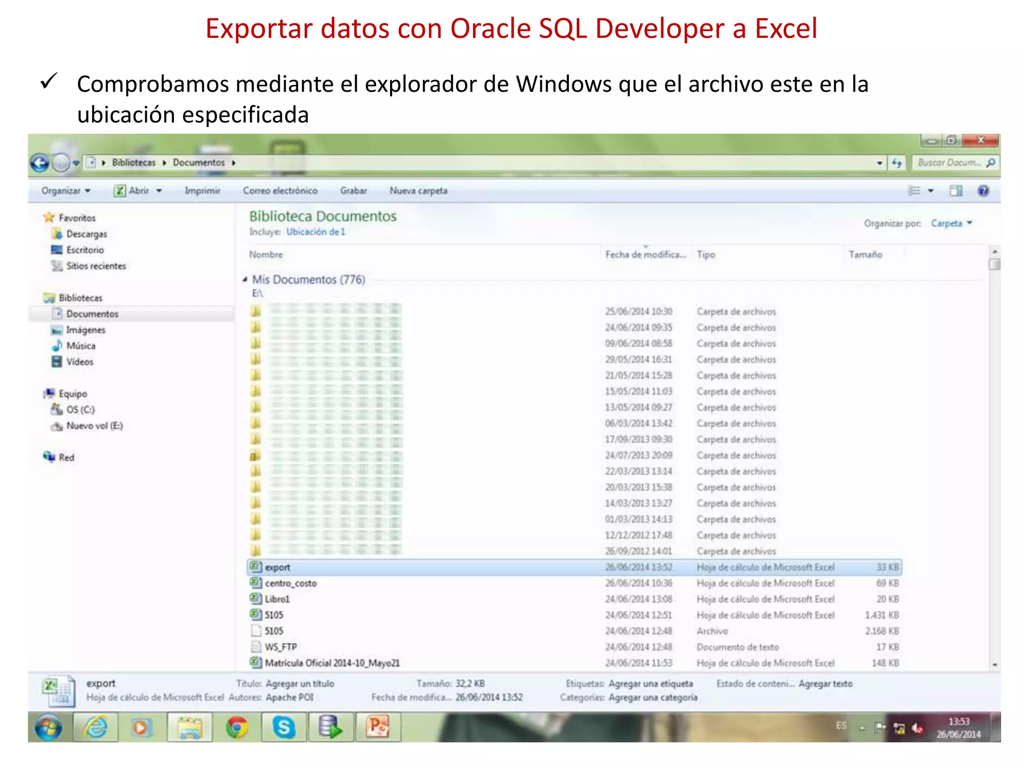Image resolution: width=1023 pixels, height=767 pixels.
Task: Click Imprimir in the toolbar
Action: (202, 191)
